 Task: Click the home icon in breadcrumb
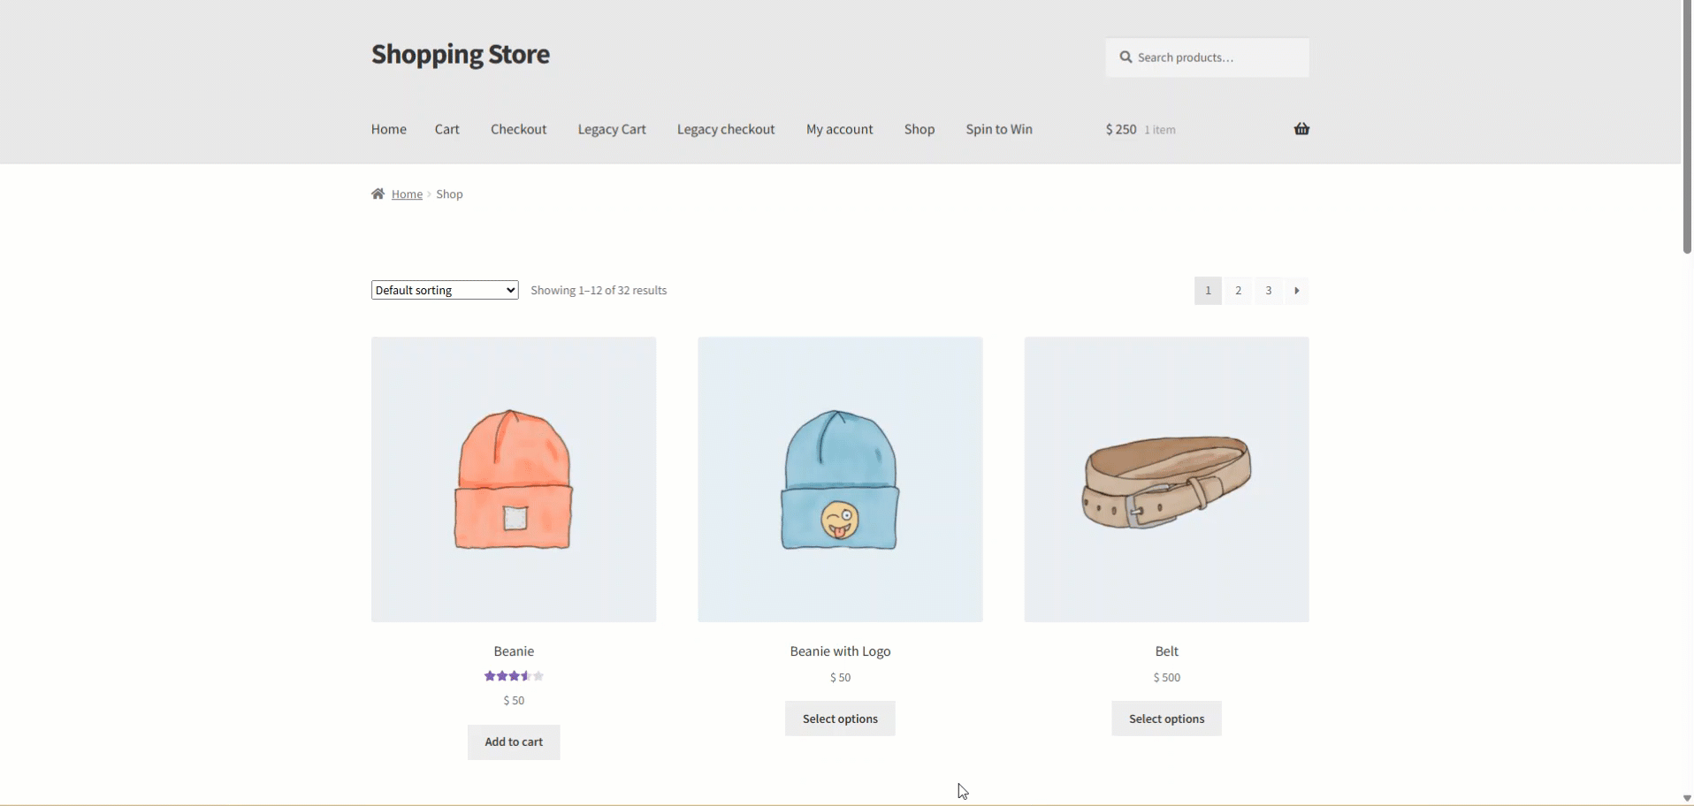click(378, 194)
